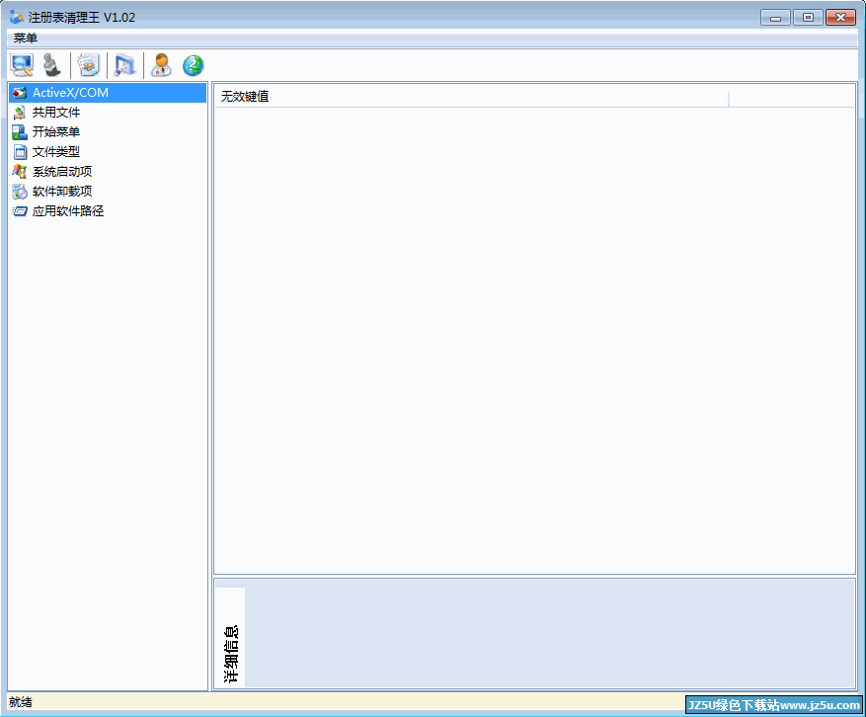The height and width of the screenshot is (717, 866).
Task: Click the 就绪 status bar text
Action: (21, 702)
